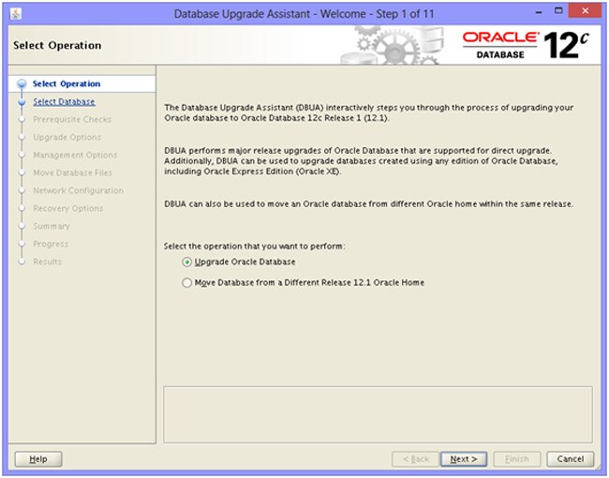Click the Upgrade Options step
This screenshot has width=609, height=478.
click(67, 138)
